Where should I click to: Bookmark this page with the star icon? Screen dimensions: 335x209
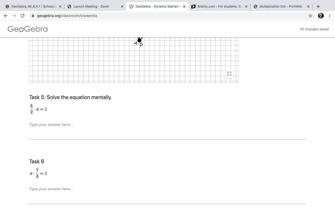click(x=310, y=16)
